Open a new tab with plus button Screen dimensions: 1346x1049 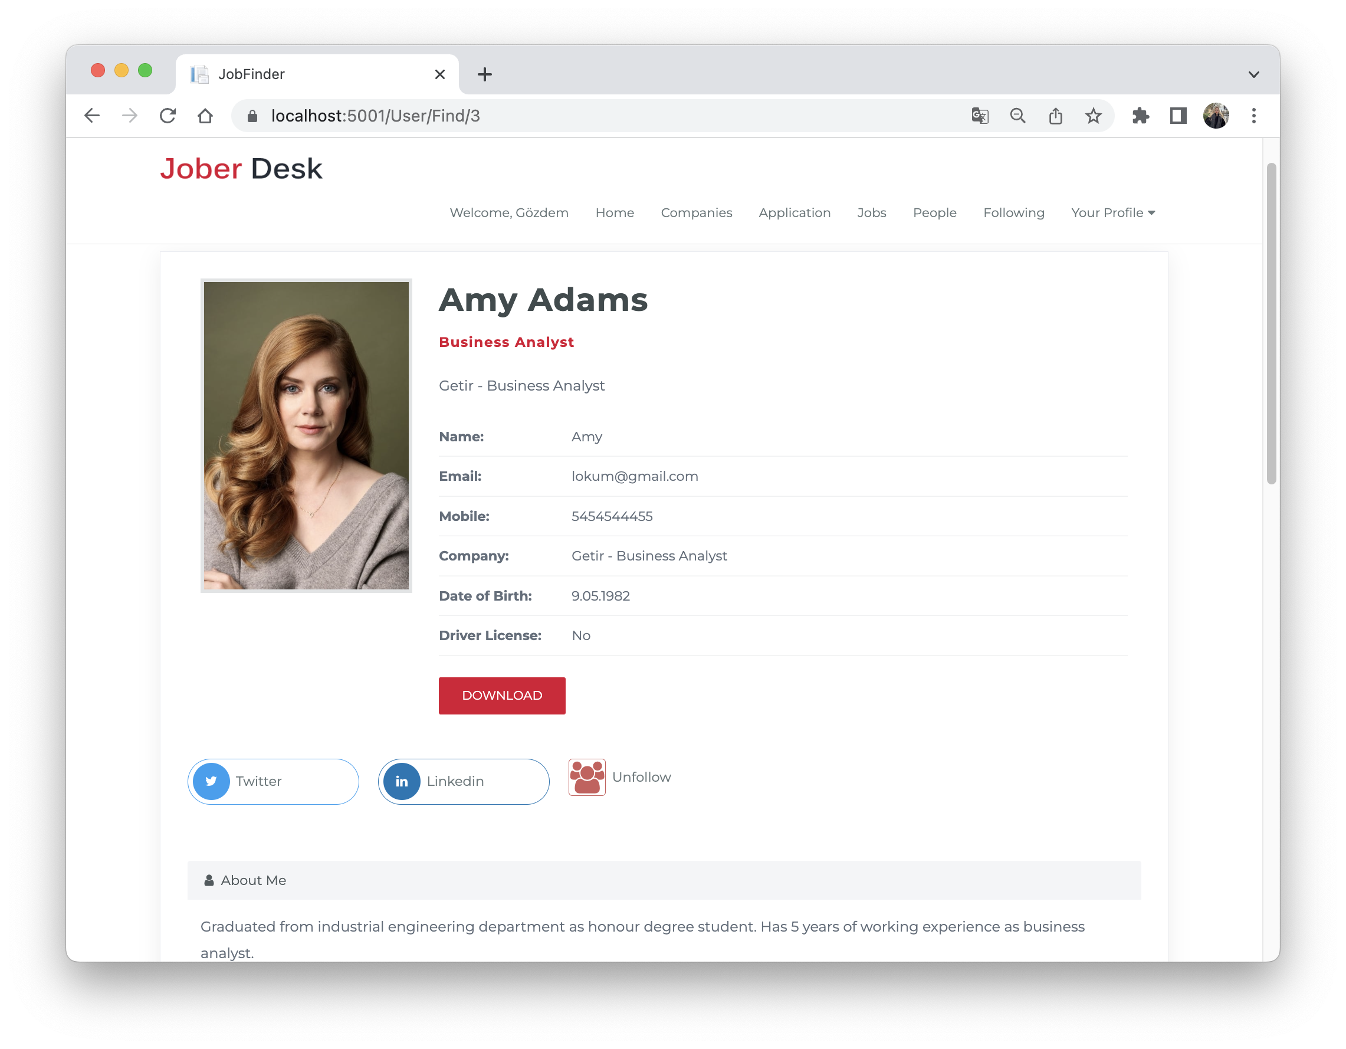tap(485, 74)
